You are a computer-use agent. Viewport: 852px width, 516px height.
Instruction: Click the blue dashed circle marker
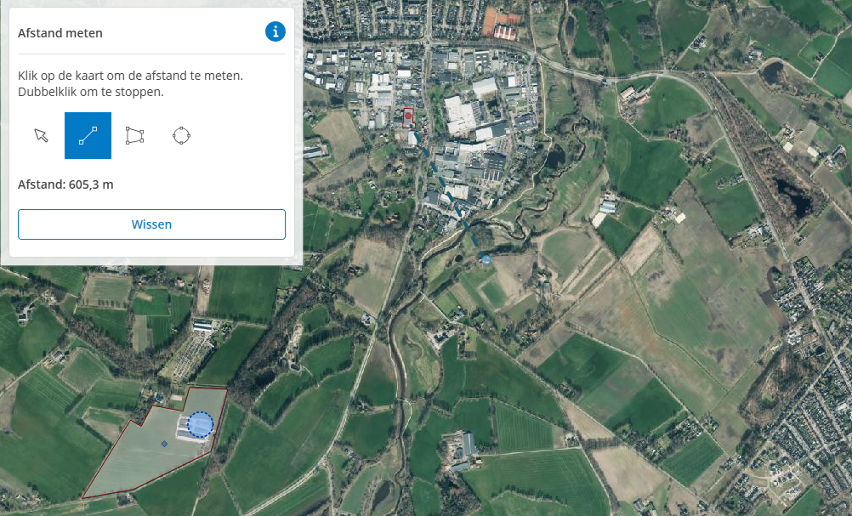tap(201, 424)
